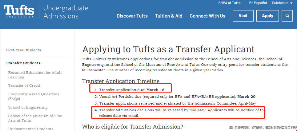The image size is (297, 131).
Task: Open Resumed Education for Adult Learning
Action: (x=35, y=75)
